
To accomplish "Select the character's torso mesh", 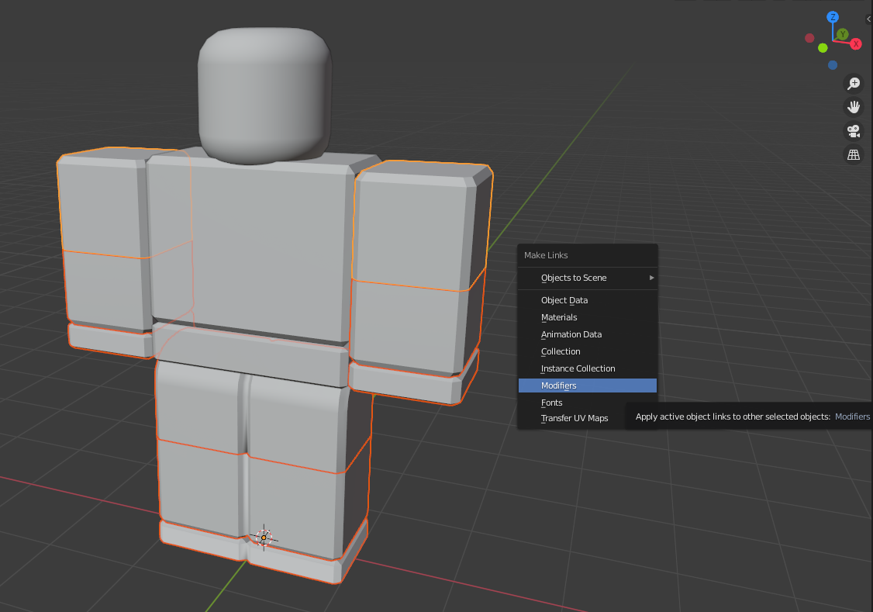I will coord(250,245).
